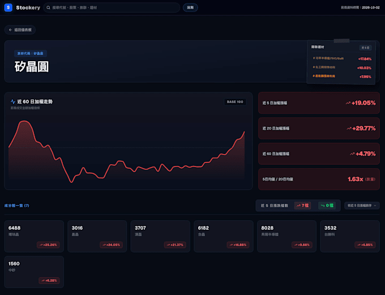Click the Stockery brand name

(28, 7)
